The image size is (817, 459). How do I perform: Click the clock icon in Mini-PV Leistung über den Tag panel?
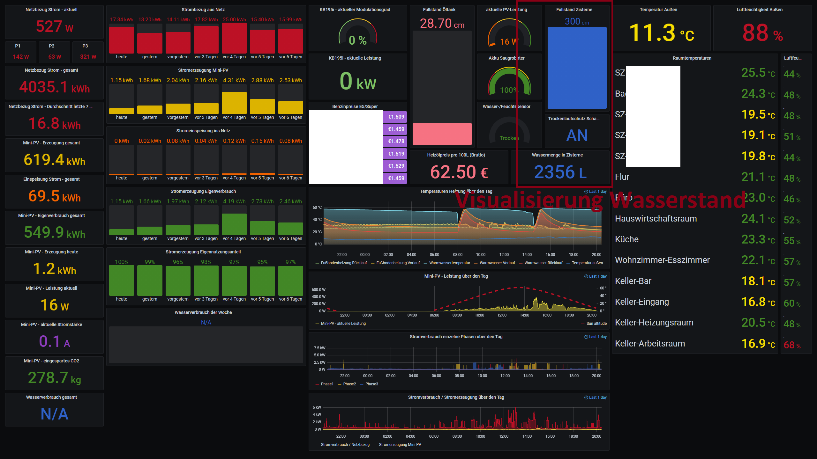click(x=586, y=276)
